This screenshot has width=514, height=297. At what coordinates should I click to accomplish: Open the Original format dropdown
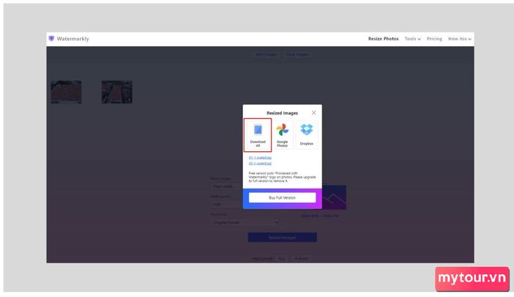[x=245, y=222]
